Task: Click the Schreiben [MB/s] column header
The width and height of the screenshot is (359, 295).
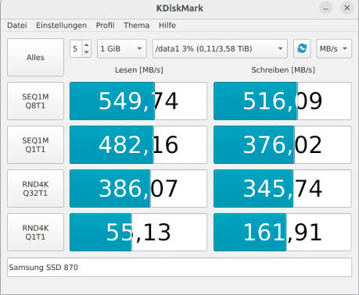Action: point(283,70)
